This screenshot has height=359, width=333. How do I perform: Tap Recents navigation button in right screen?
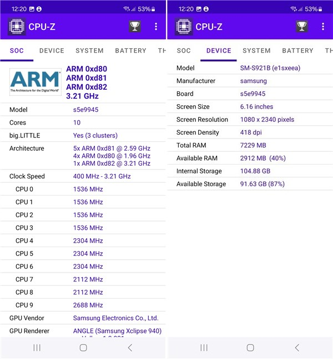(204, 347)
